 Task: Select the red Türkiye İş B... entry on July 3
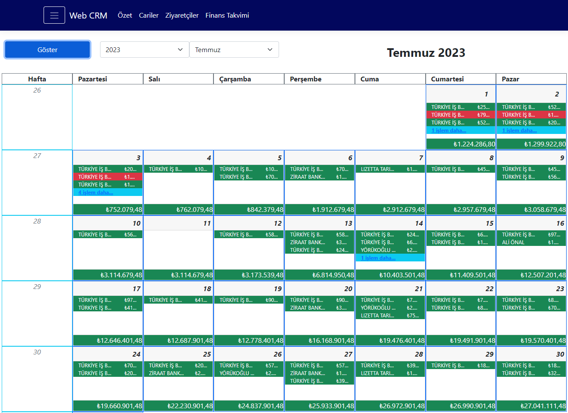pyautogui.click(x=108, y=177)
